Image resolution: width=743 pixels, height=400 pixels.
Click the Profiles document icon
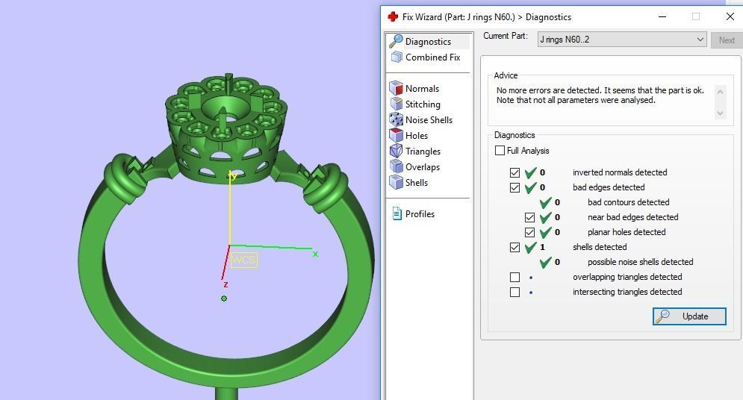397,213
